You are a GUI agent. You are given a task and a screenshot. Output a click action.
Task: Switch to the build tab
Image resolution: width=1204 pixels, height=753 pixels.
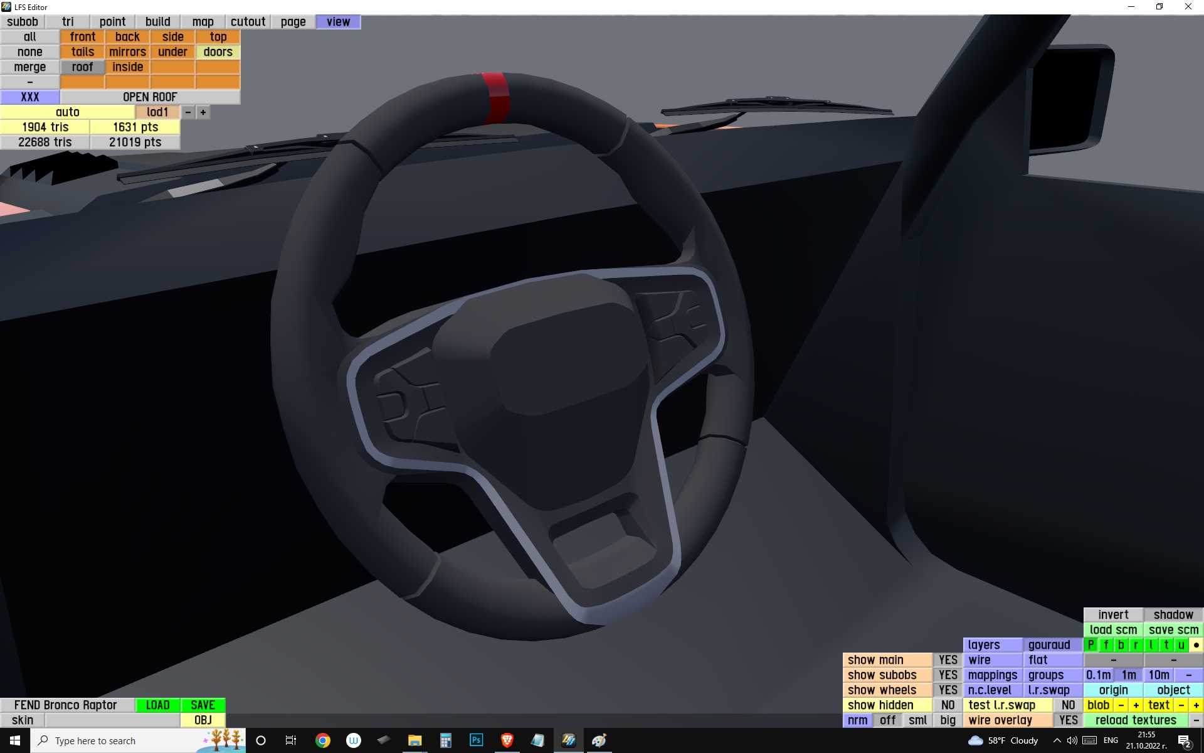pyautogui.click(x=157, y=22)
